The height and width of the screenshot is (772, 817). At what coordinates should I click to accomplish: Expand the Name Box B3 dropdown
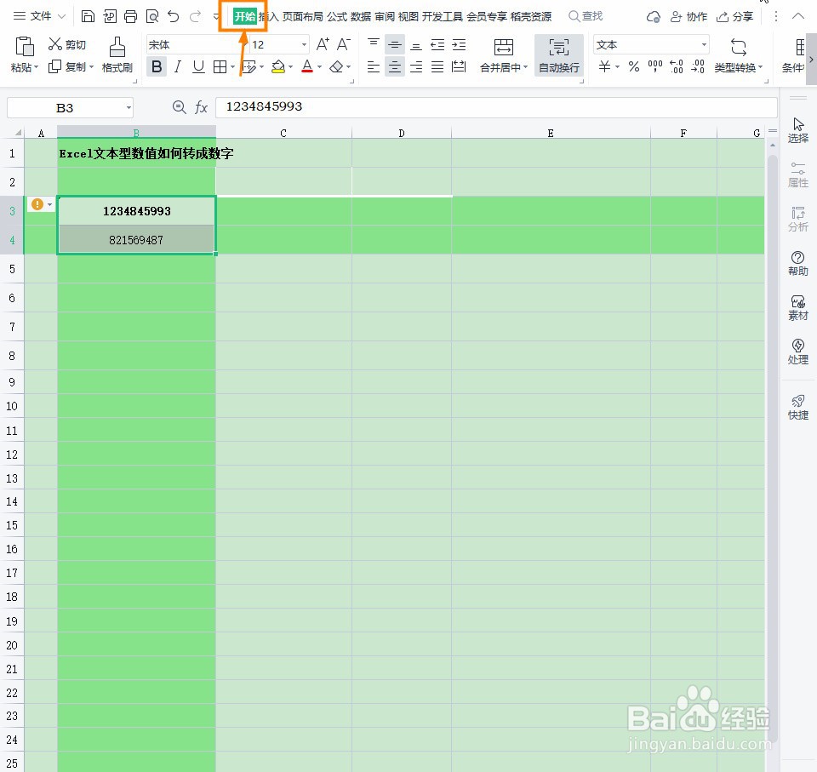pos(129,108)
